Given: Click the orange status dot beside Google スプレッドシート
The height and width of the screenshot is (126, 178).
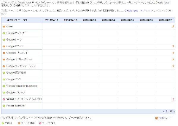Looking at the screenshot, I should [x=4, y=59].
